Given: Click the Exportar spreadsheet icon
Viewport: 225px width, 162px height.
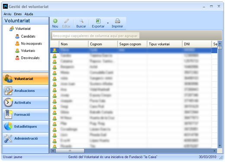Looking at the screenshot, I should [98, 21].
